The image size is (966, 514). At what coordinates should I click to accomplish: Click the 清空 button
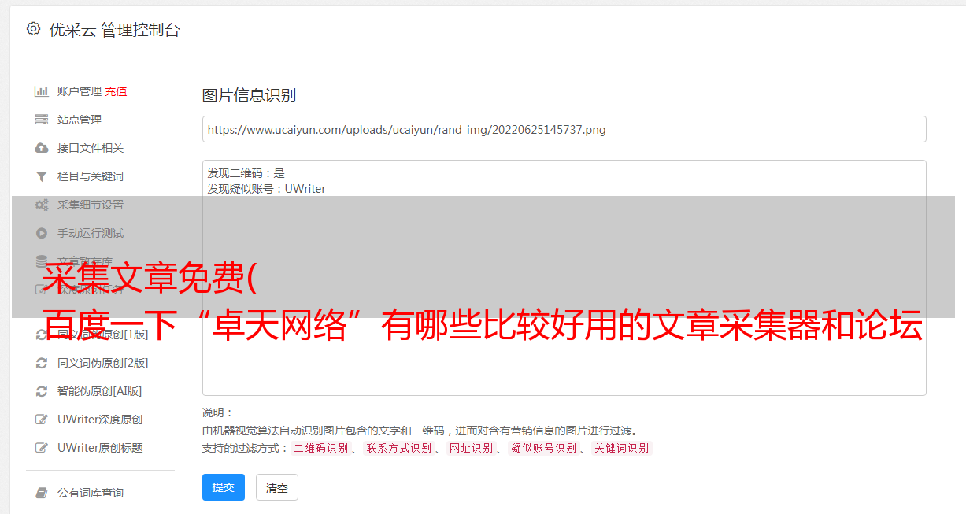(x=277, y=488)
